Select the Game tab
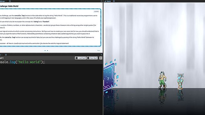205x115 pixels. (108, 1)
